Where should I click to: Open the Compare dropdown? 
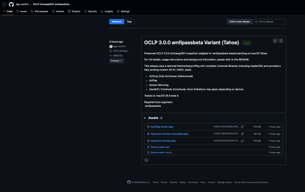tap(116, 61)
